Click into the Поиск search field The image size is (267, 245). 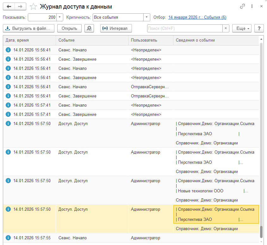(x=184, y=28)
